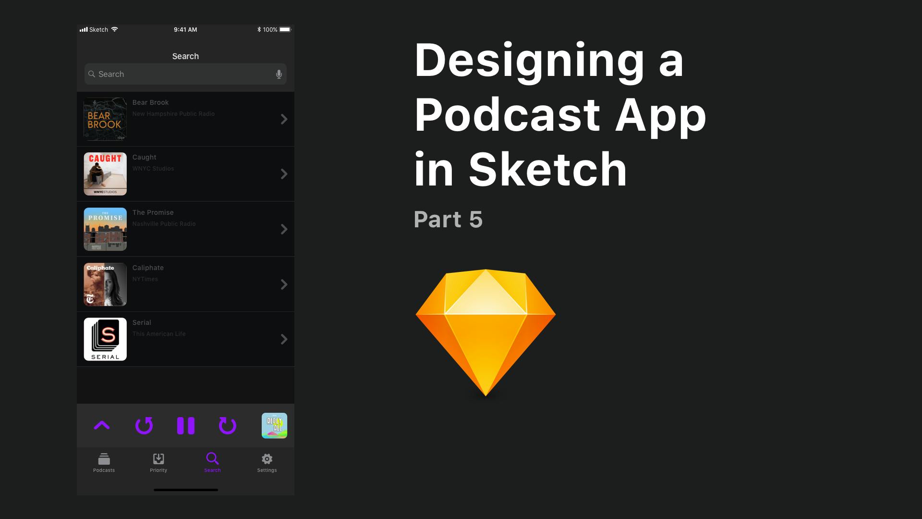Open Caliphate podcast chevron
This screenshot has width=922, height=519.
pos(284,284)
